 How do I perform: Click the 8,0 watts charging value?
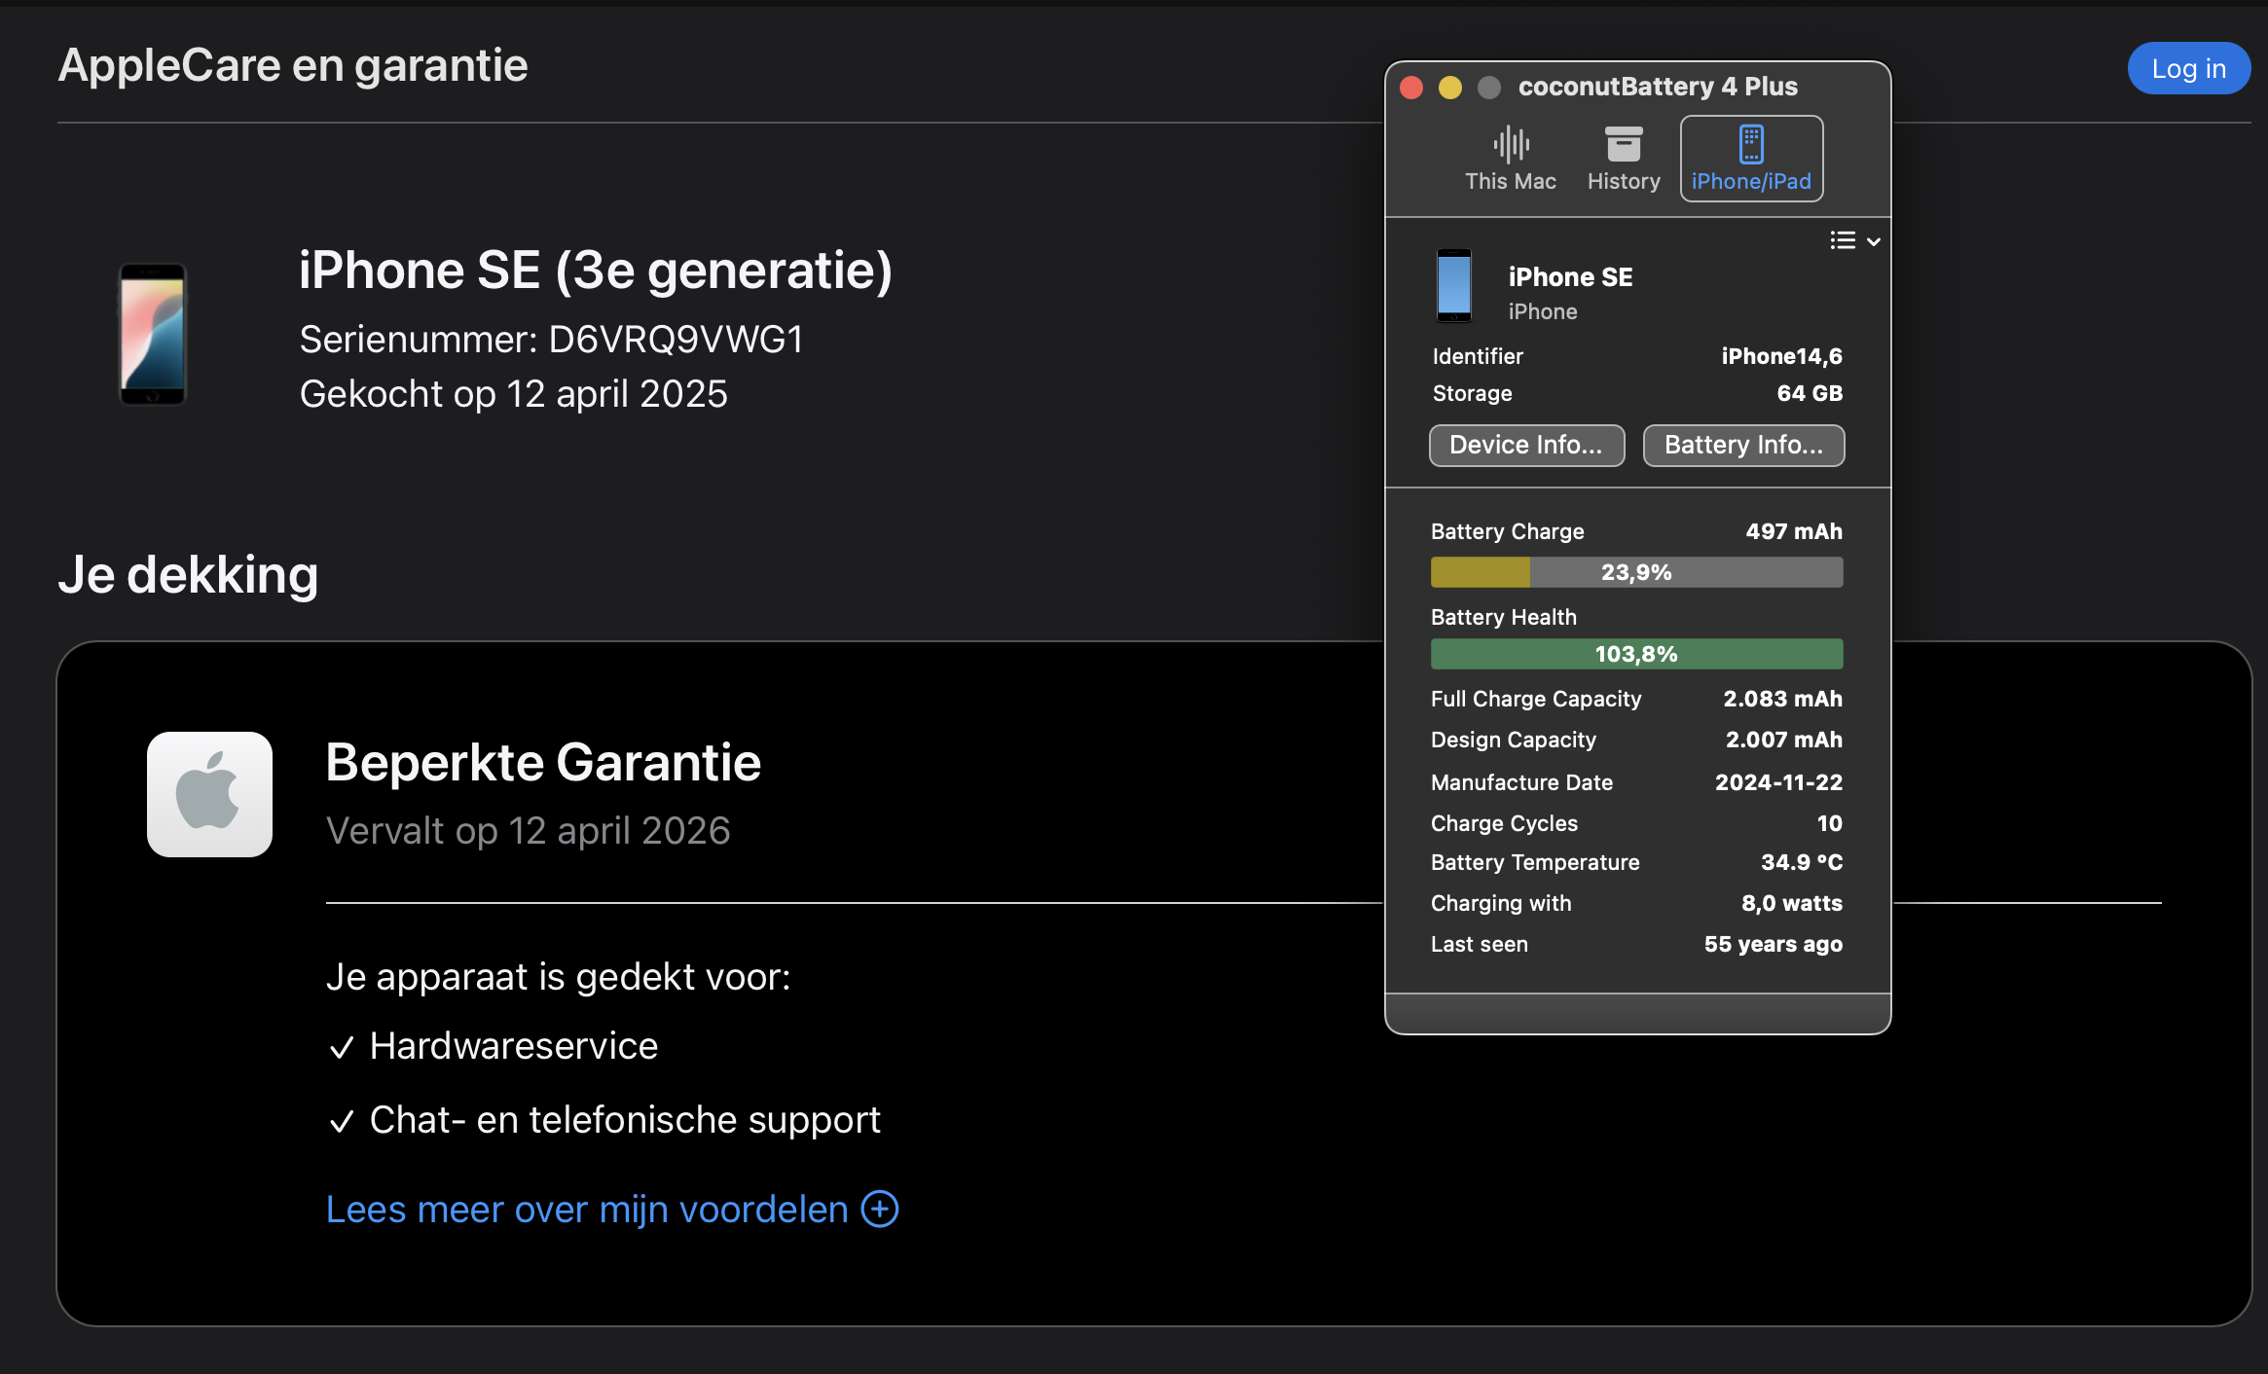(1792, 903)
